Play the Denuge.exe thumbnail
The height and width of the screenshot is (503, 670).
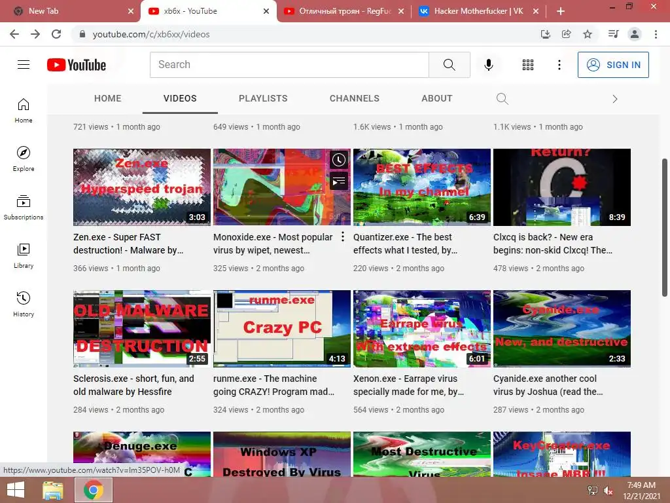coord(142,447)
